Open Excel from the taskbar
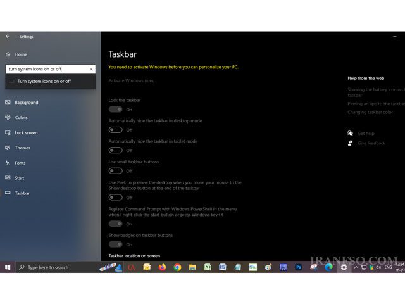Image resolution: width=405 pixels, height=304 pixels. [208, 267]
